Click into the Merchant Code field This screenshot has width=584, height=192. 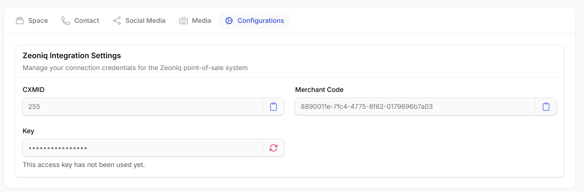415,107
